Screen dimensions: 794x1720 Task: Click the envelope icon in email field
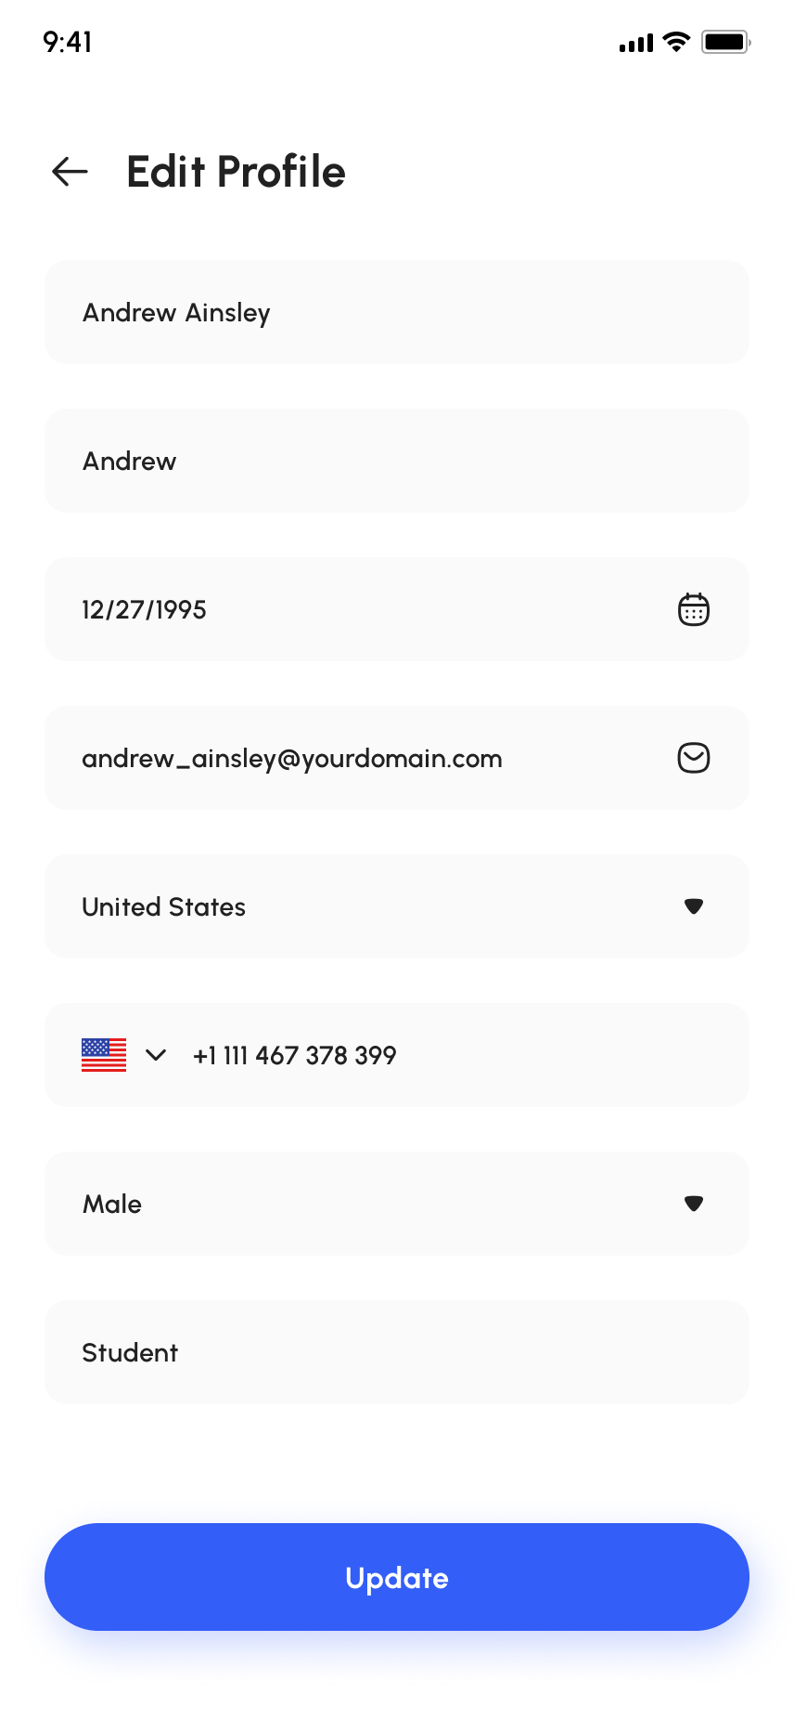click(x=693, y=758)
